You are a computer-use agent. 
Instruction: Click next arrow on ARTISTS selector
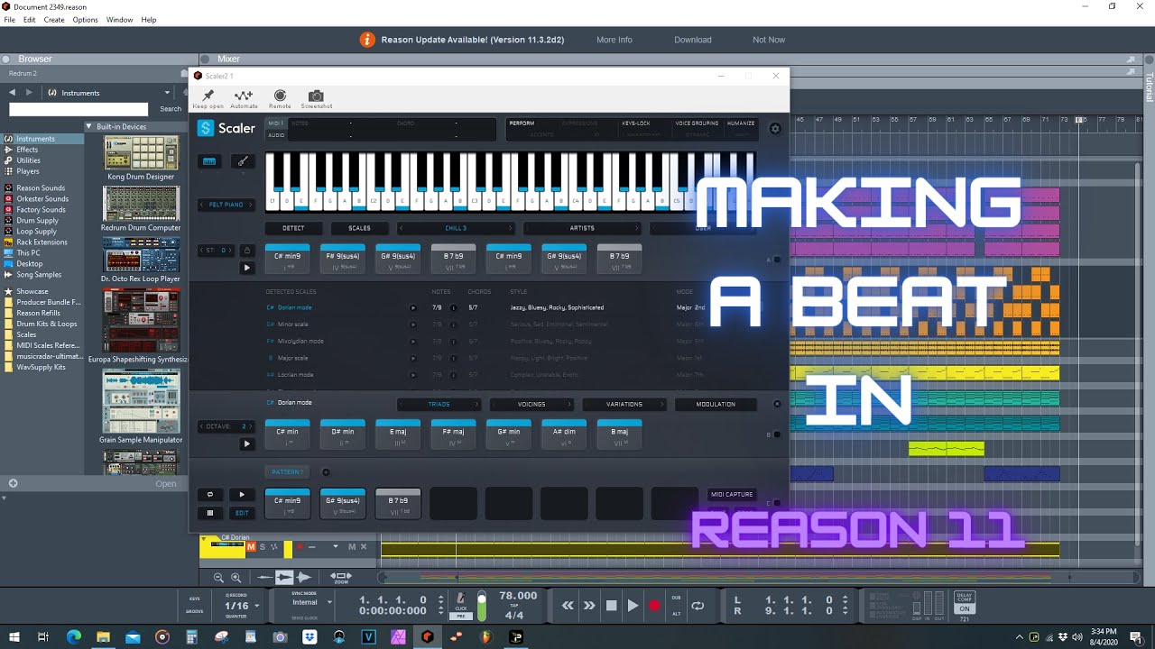636,228
